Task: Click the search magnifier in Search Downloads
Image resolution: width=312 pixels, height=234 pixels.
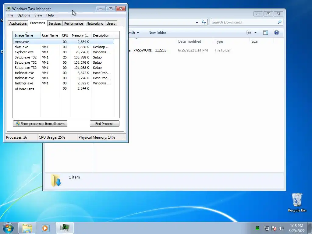Action: coord(279,22)
